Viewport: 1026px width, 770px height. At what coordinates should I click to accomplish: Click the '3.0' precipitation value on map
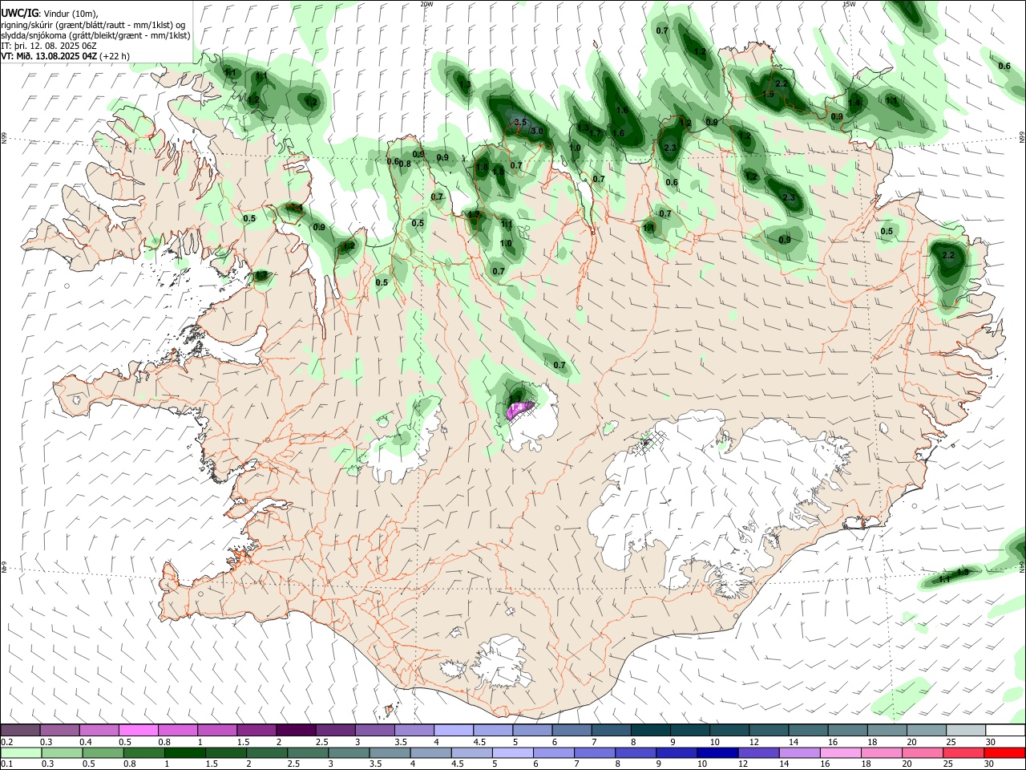(x=537, y=131)
